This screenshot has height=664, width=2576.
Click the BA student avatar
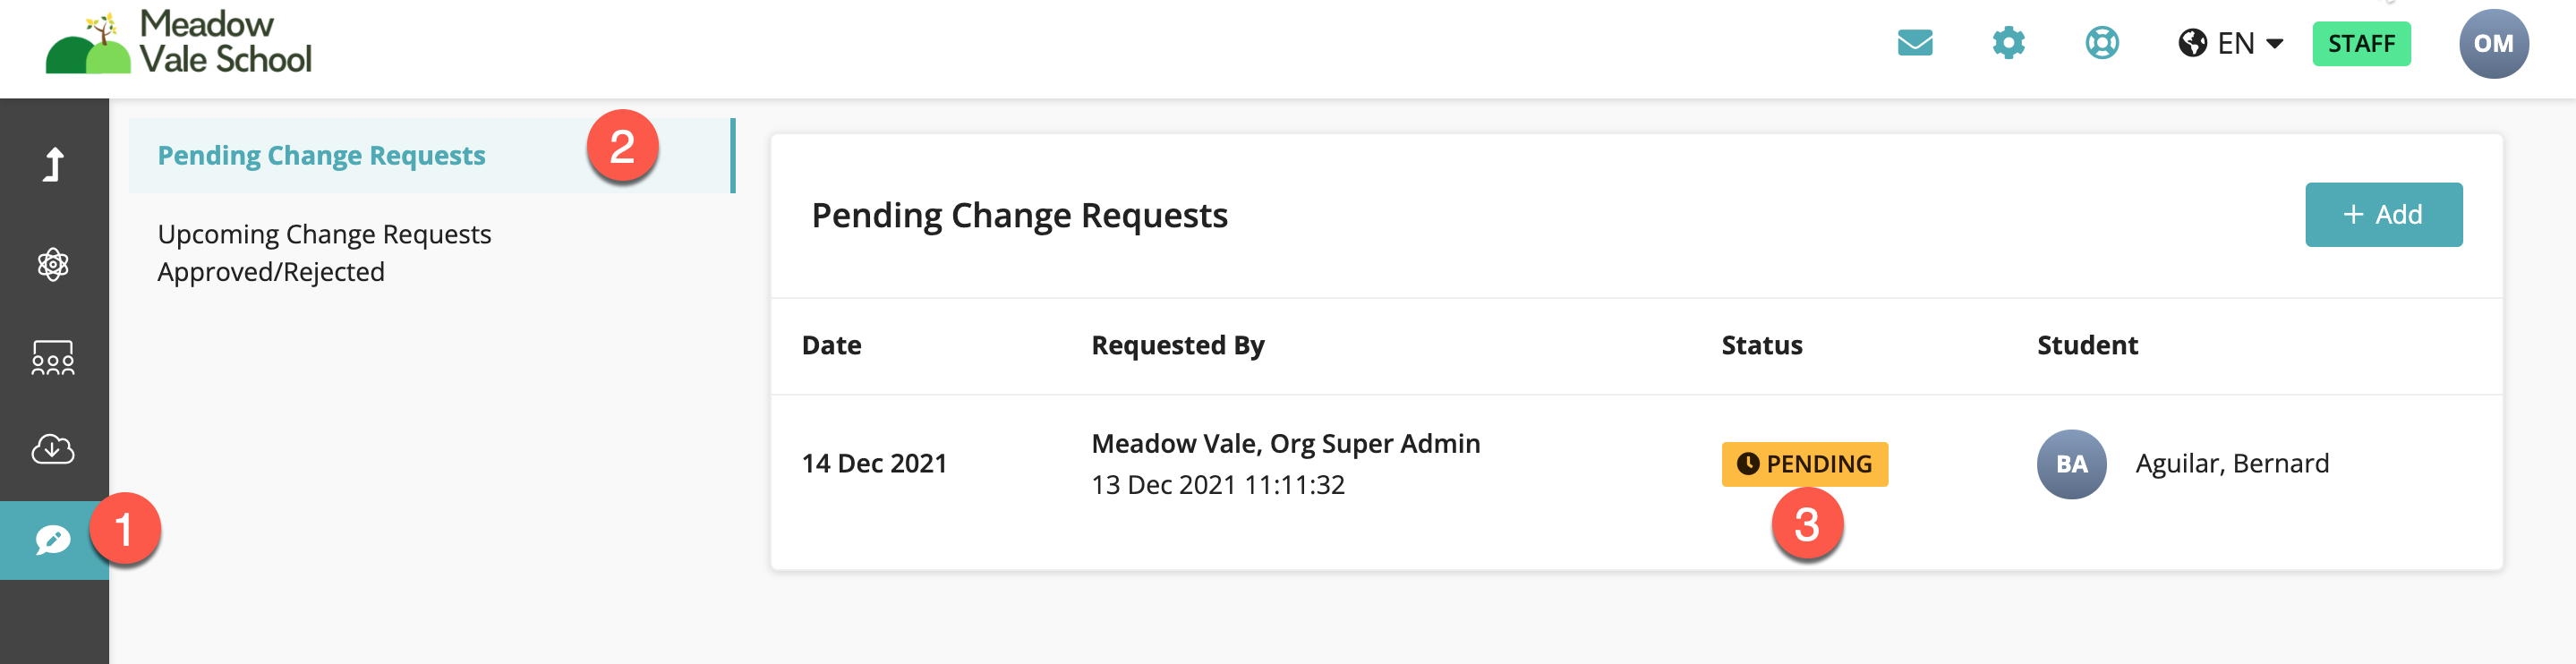[2071, 464]
